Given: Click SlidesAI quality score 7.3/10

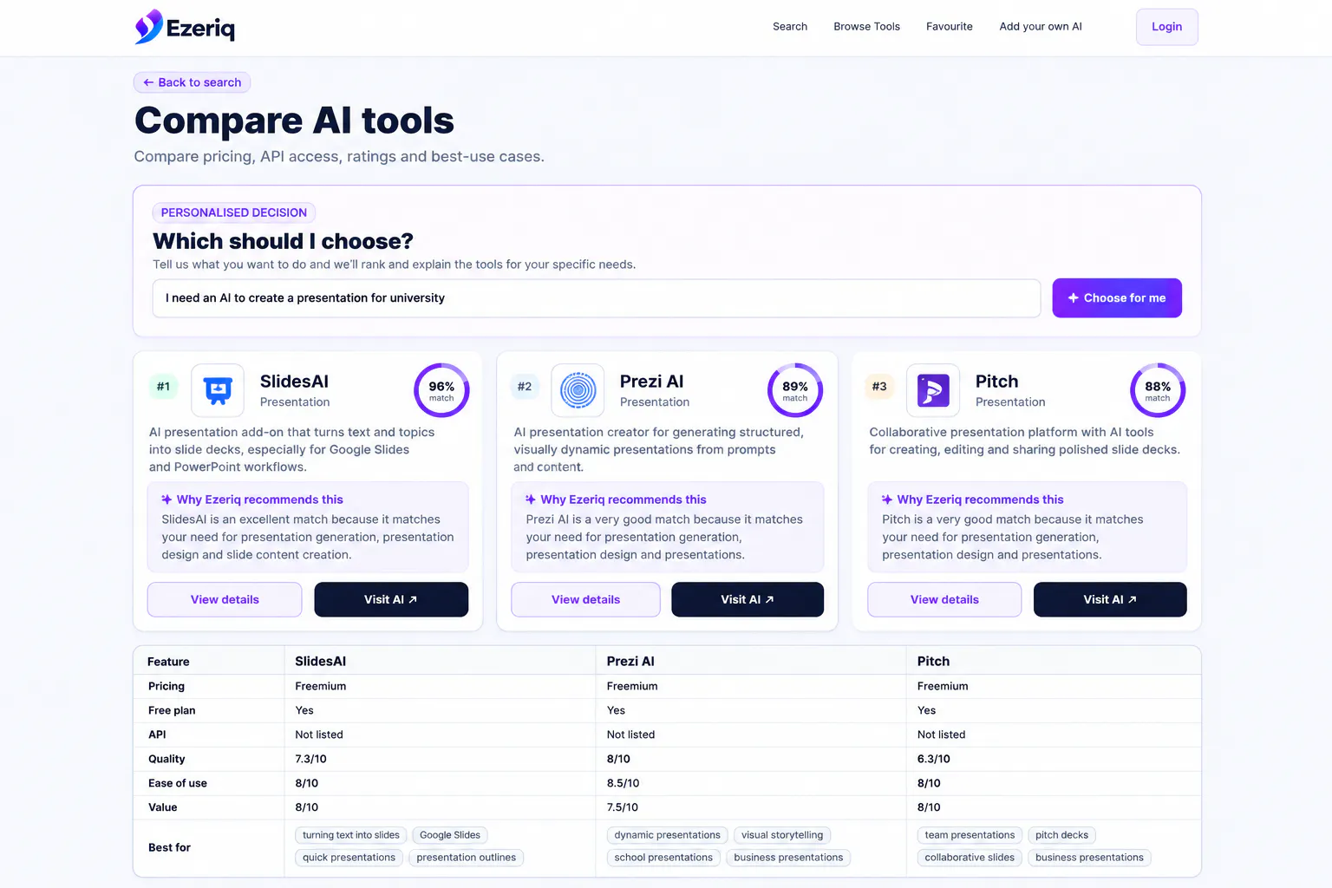Looking at the screenshot, I should pyautogui.click(x=311, y=759).
